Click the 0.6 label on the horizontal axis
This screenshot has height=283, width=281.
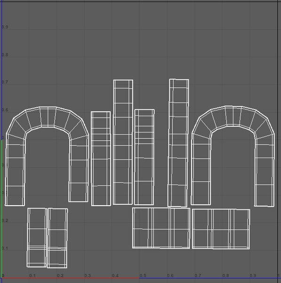tap(170, 275)
